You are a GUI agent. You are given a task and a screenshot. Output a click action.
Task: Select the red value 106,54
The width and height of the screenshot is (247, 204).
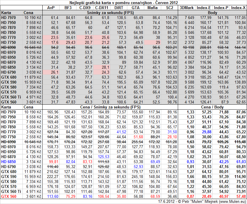click(103, 197)
